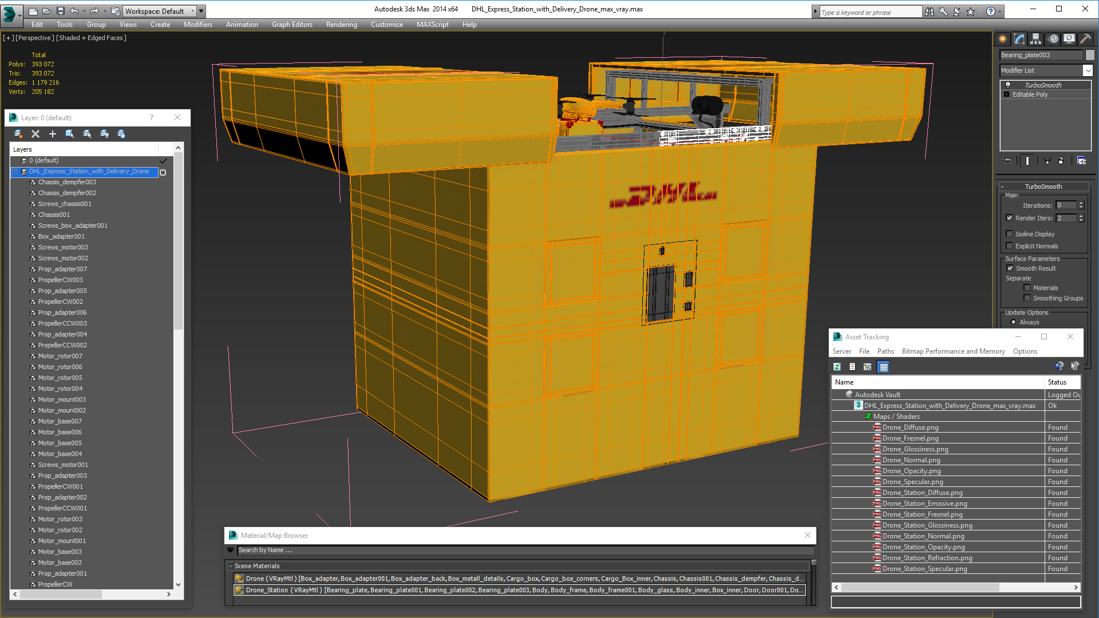Open the Hierarchy command panel tab
The height and width of the screenshot is (618, 1099).
point(1036,39)
